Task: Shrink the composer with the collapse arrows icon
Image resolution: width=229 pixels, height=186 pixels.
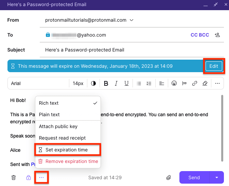Action: (x=216, y=4)
